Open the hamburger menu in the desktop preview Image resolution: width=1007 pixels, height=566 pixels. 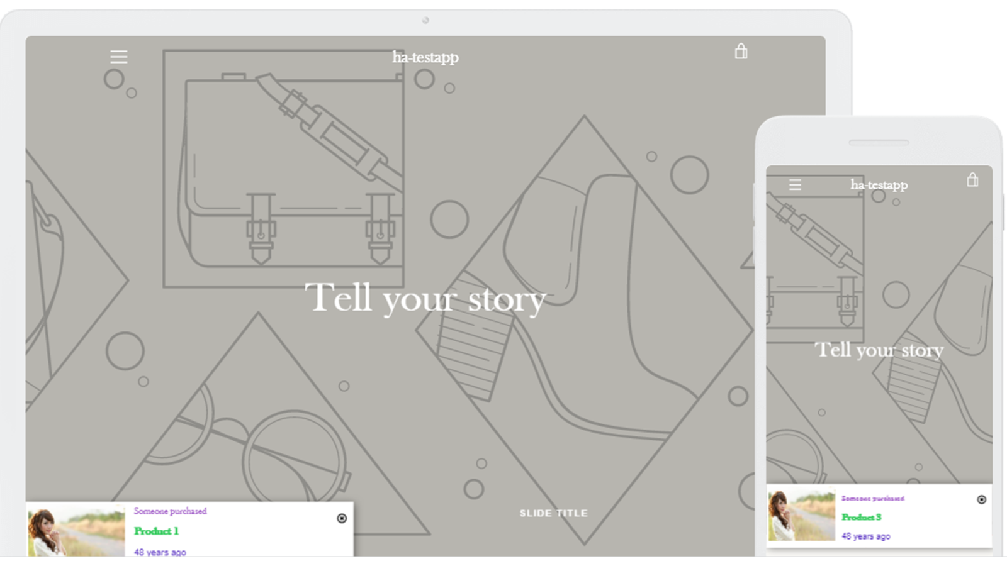point(118,57)
